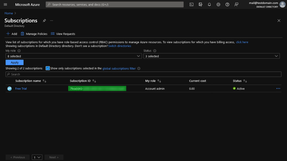The image size is (287, 161).
Task: Open portal settings gear
Action: tap(218, 4)
